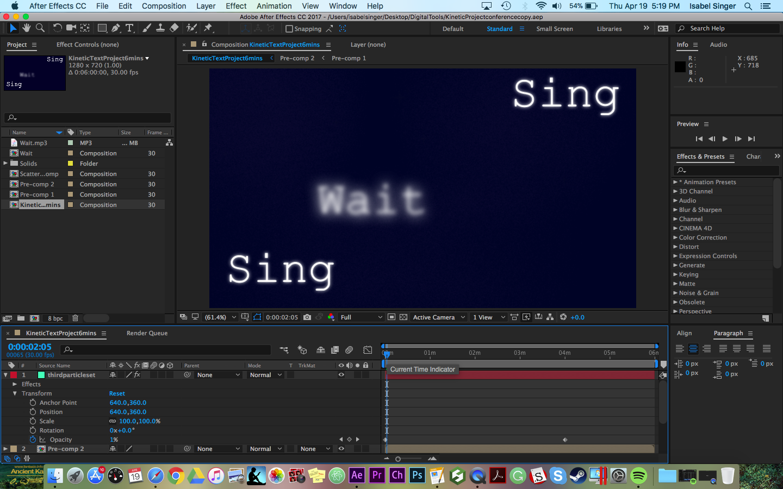Select the Roto Brush tool
The image size is (783, 489).
(x=191, y=28)
